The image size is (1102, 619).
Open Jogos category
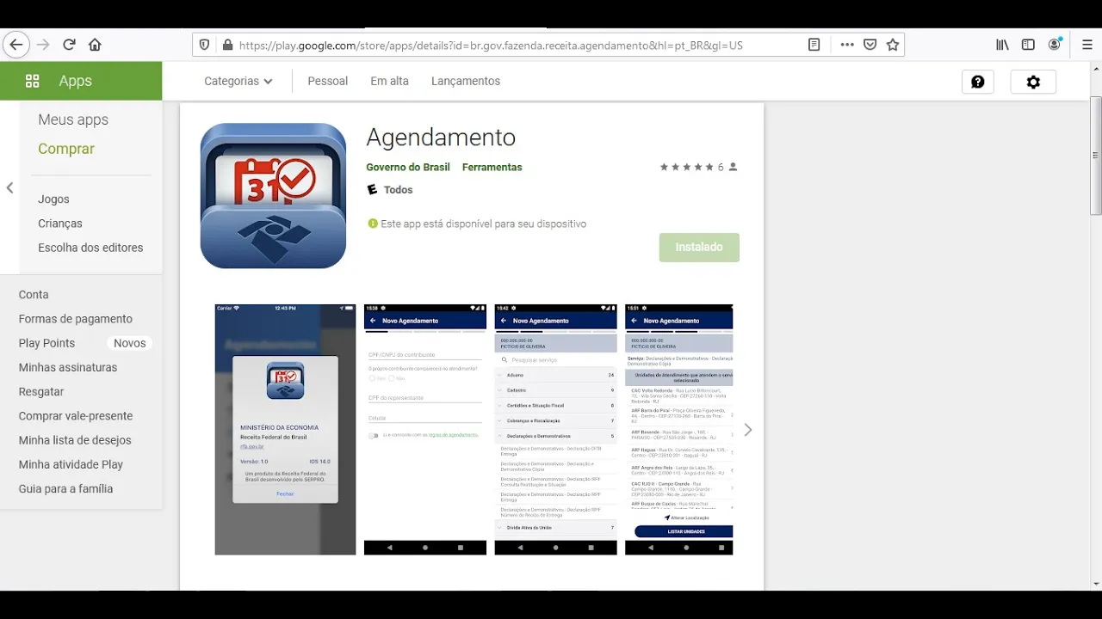coord(53,199)
